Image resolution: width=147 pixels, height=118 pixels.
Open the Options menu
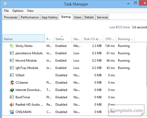(18, 11)
